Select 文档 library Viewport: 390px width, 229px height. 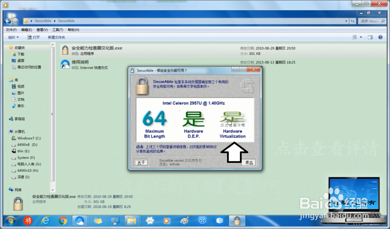21,99
